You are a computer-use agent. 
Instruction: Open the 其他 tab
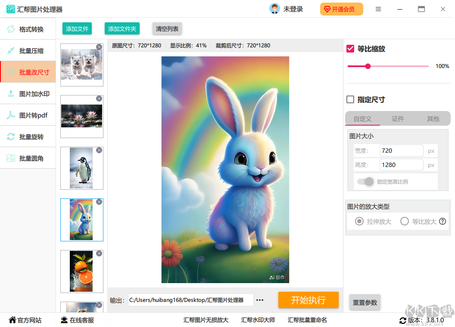[x=433, y=119]
